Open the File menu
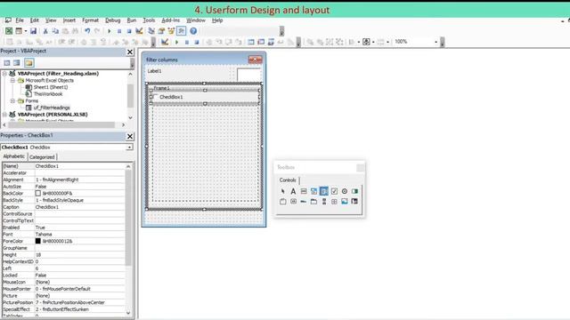 (20, 20)
